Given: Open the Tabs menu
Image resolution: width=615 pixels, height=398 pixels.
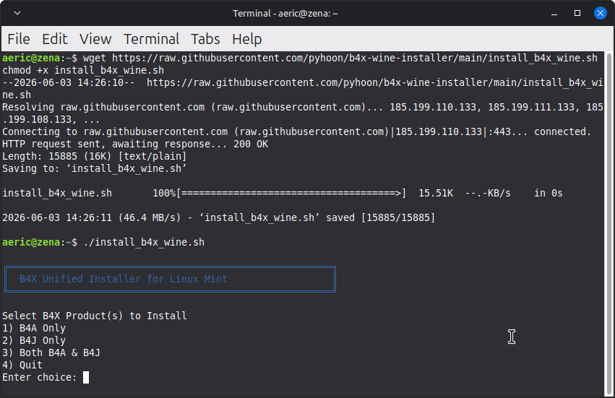Looking at the screenshot, I should [x=205, y=39].
